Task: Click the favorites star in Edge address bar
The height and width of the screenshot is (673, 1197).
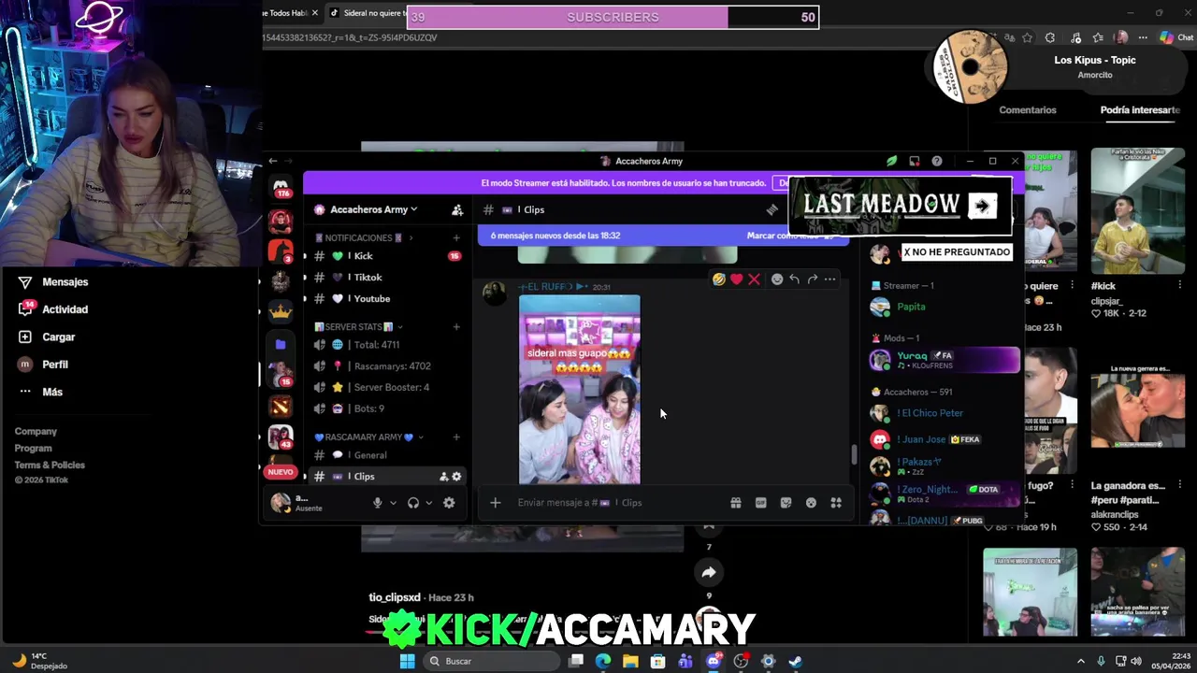Action: (x=1028, y=37)
